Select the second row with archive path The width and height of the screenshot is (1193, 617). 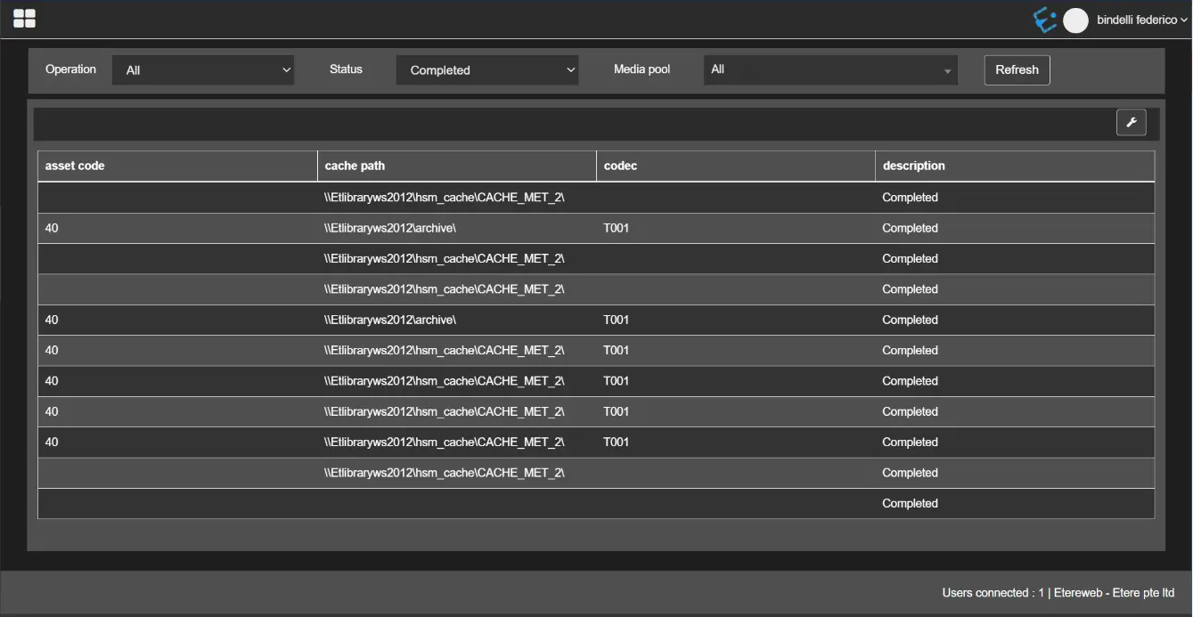pos(595,320)
